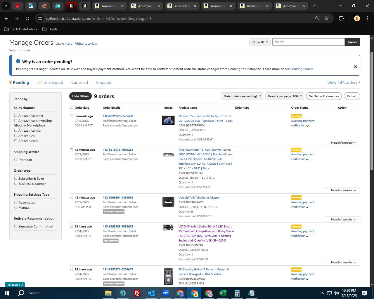Open the Tech Distributors bookmark folder
374x299 pixels.
(x=21, y=29)
